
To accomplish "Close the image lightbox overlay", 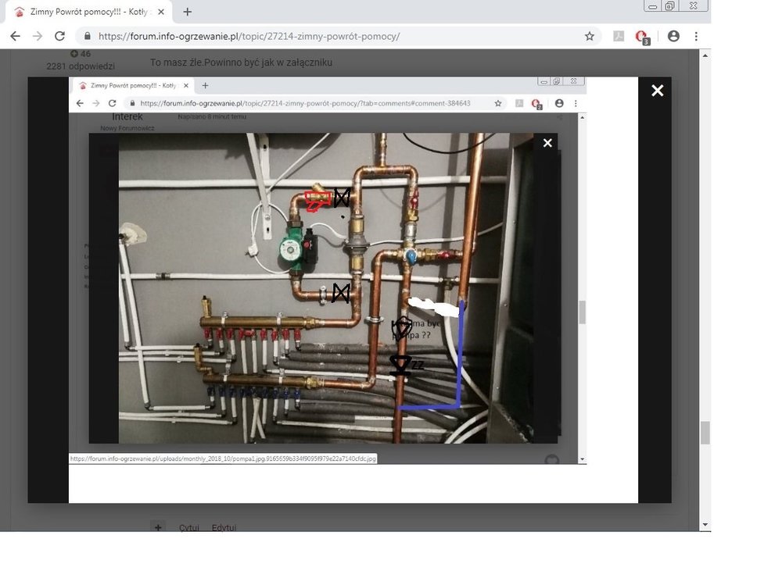I will point(657,91).
